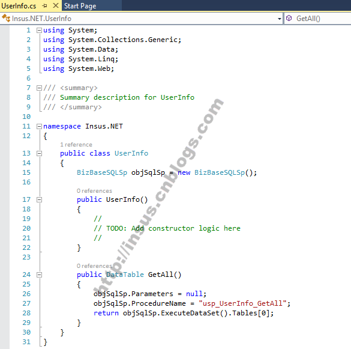Viewport: 351px width, 349px height.
Task: Collapse the using directives block
Action: tap(39, 30)
